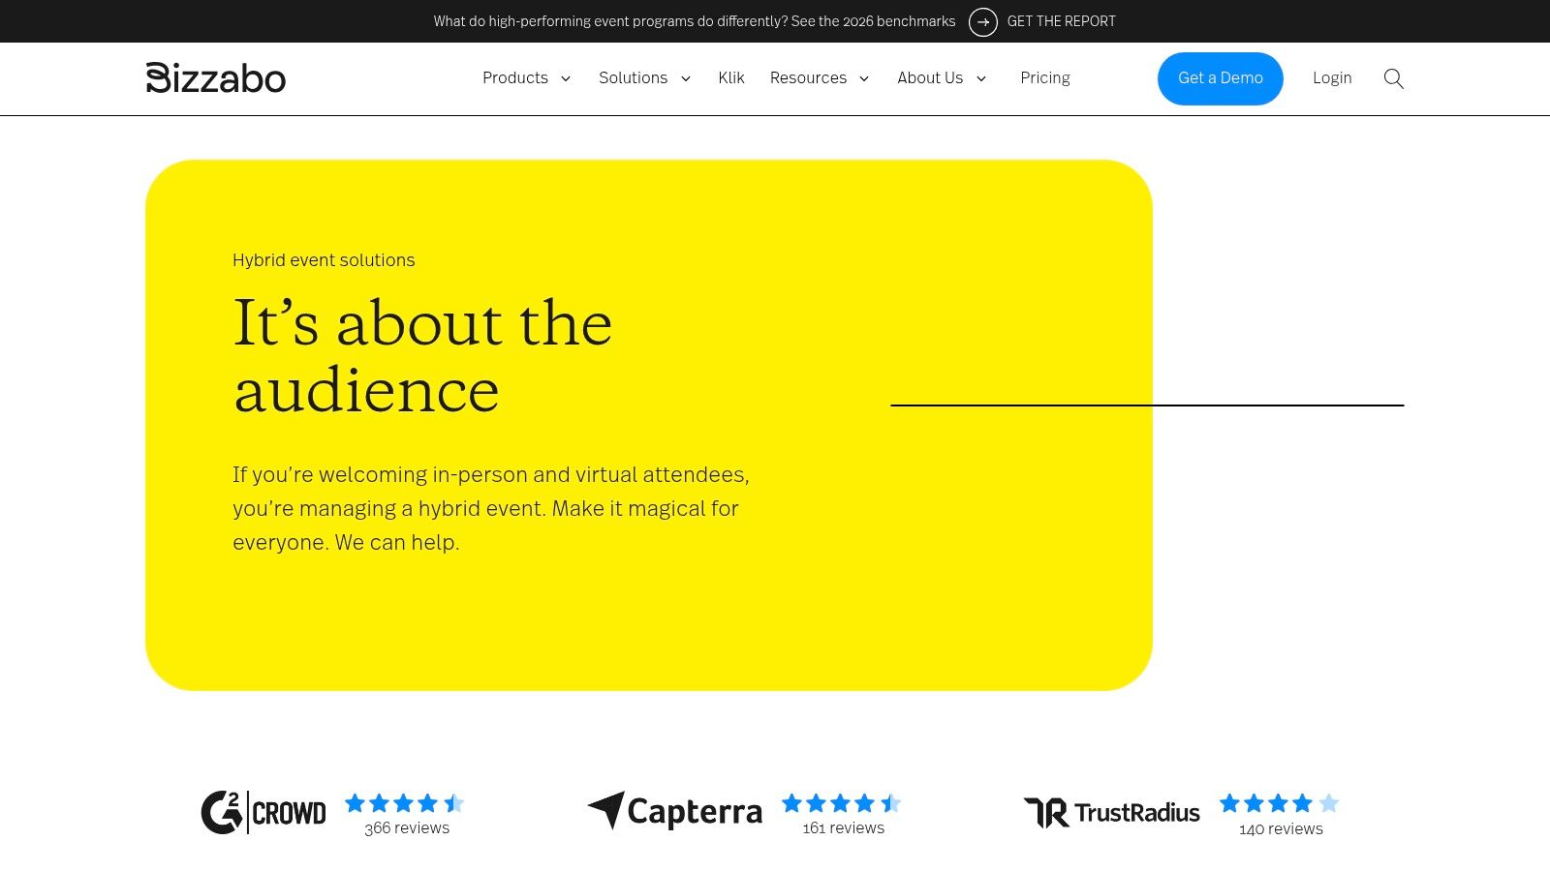This screenshot has width=1550, height=871.
Task: Click GET THE REPORT link
Action: point(1062,21)
